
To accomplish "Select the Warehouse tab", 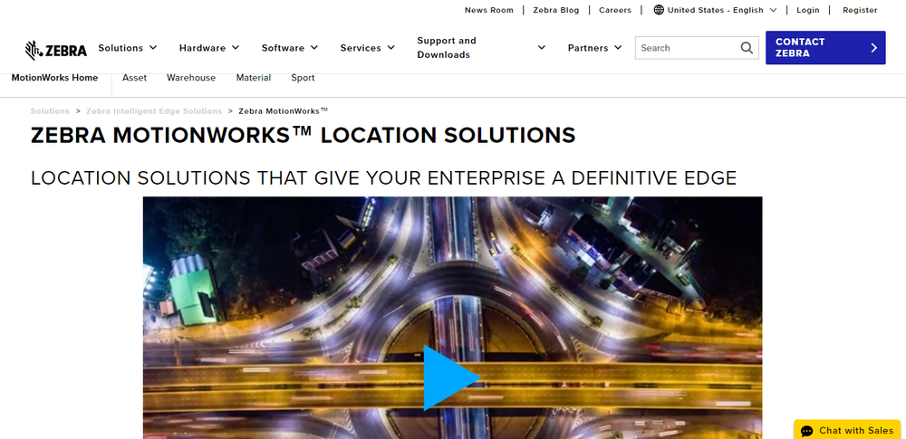I will pos(191,78).
